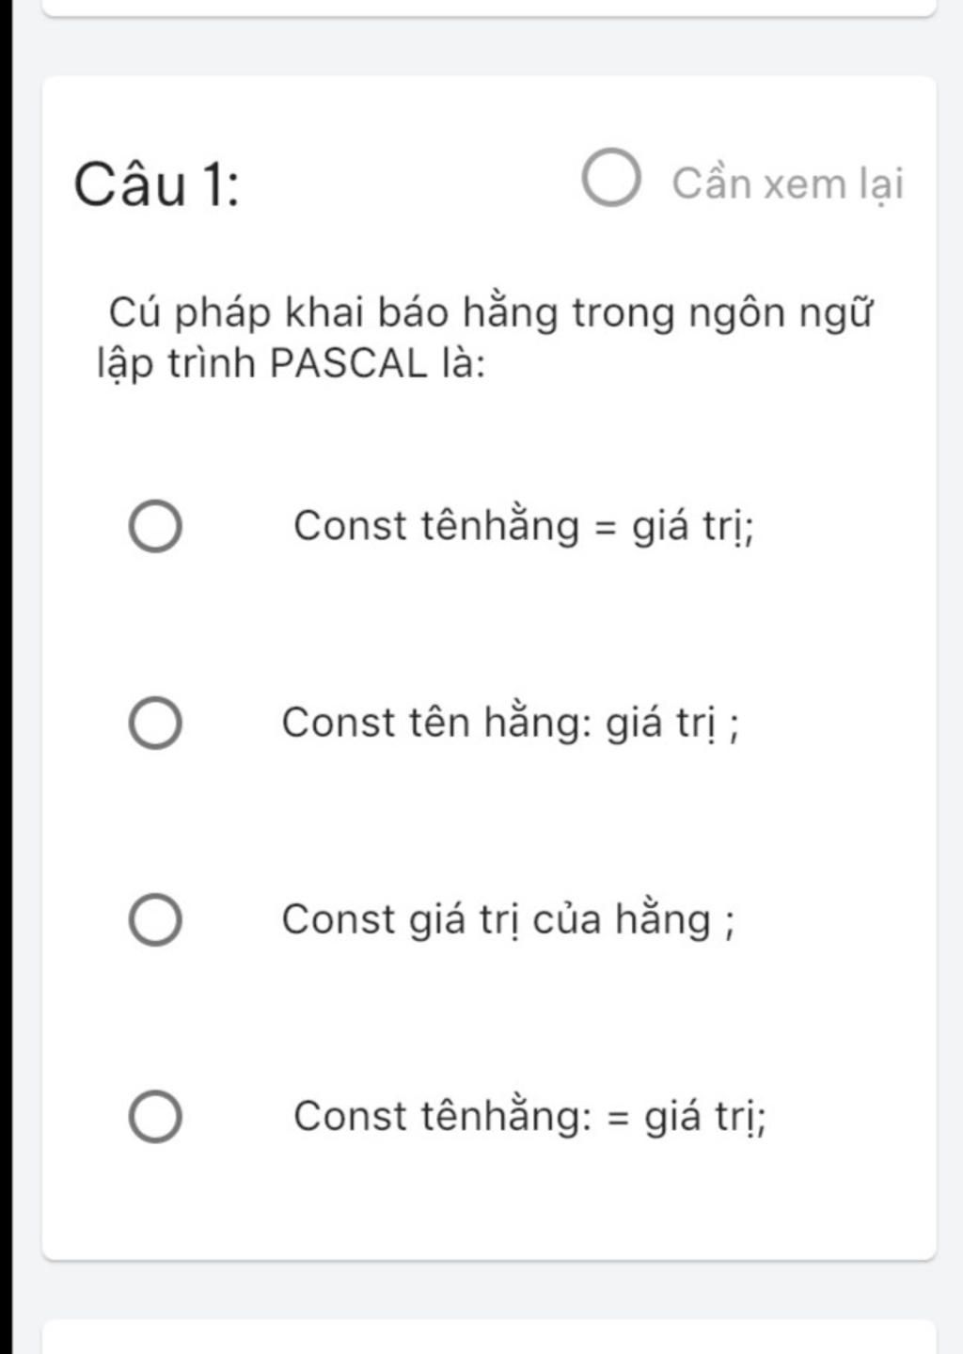The height and width of the screenshot is (1354, 963).
Task: Click the previous question card at top
Action: 489,8
